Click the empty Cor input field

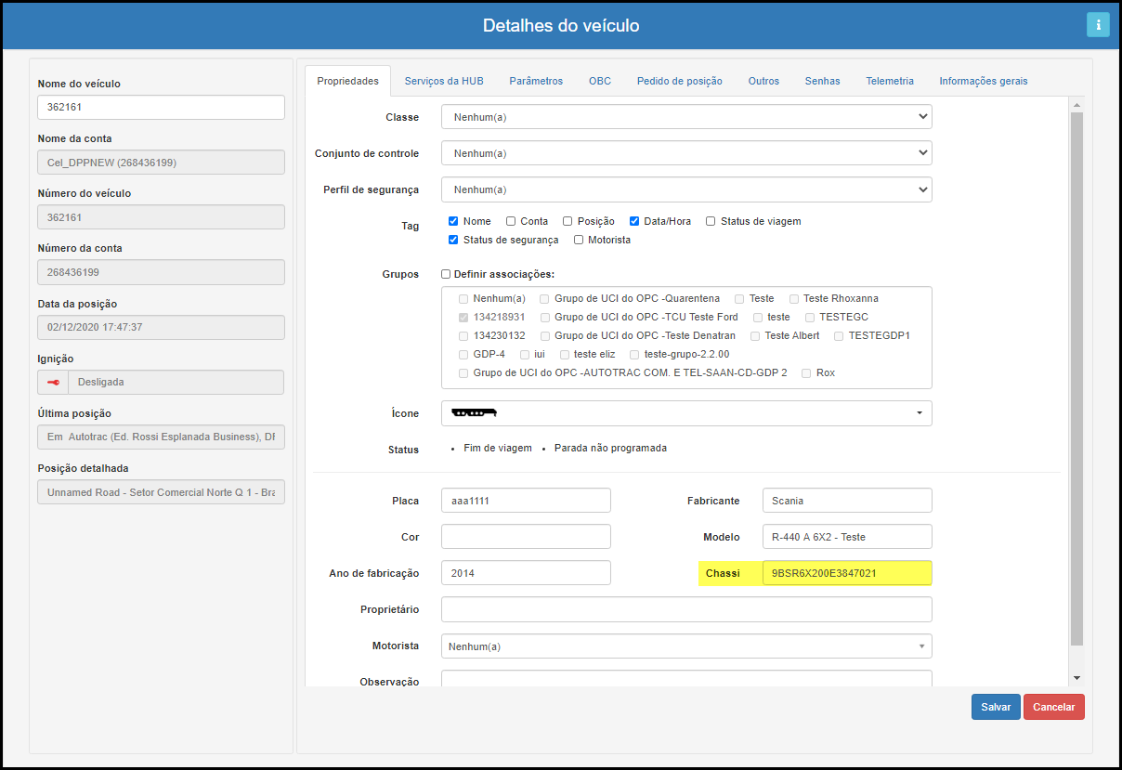(526, 537)
